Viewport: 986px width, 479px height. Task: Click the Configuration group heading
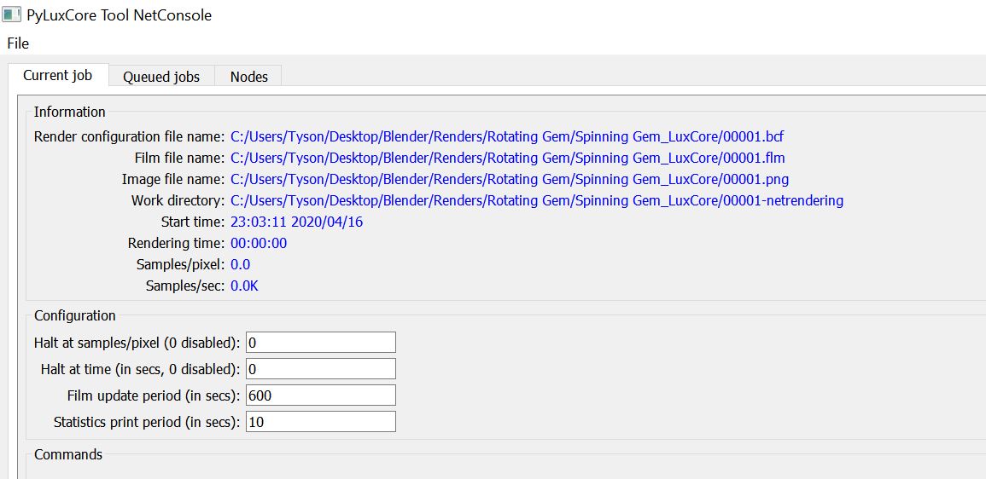tap(75, 315)
